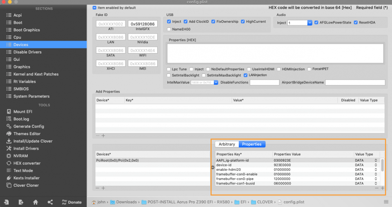Viewport: 392px width, 207px height.
Task: Toggle AFGLowPowerState checkbox
Action: pos(316,22)
